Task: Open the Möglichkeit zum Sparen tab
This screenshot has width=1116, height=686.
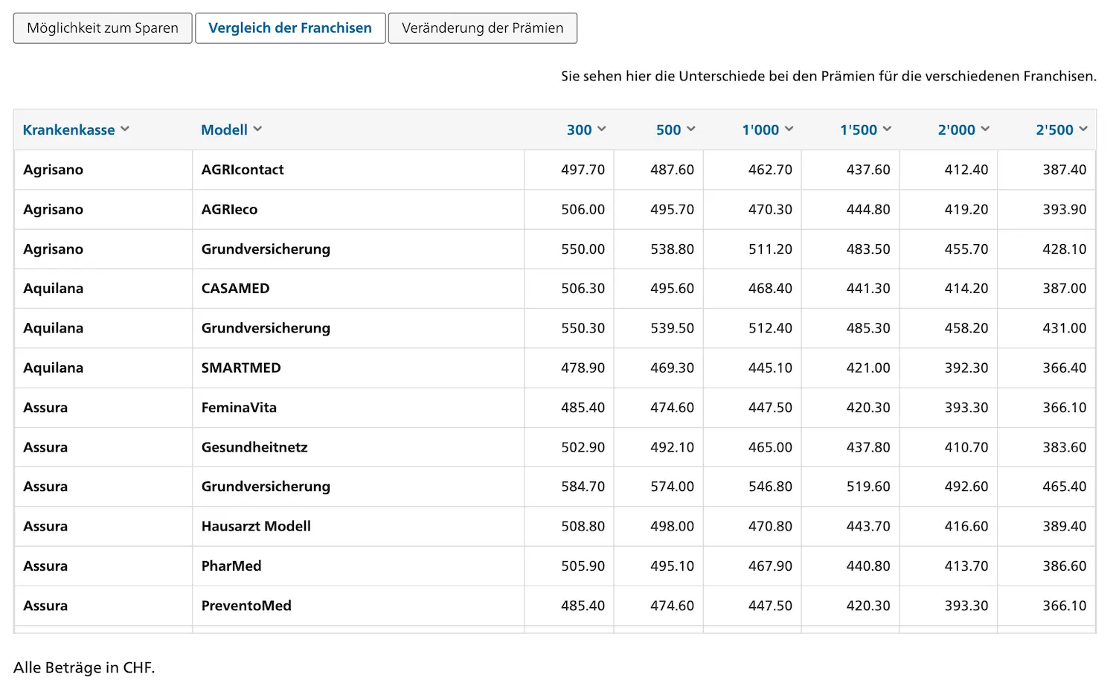Action: [x=103, y=28]
